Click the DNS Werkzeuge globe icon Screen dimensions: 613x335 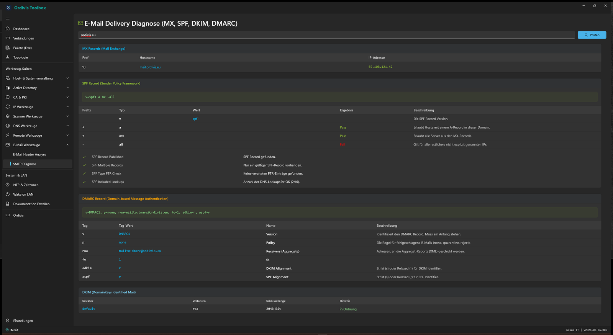(8, 126)
